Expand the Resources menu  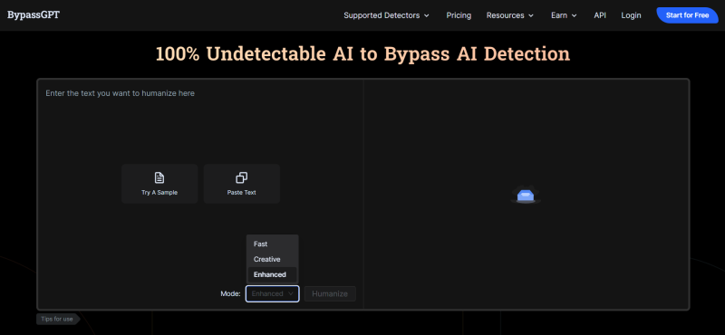tap(510, 15)
